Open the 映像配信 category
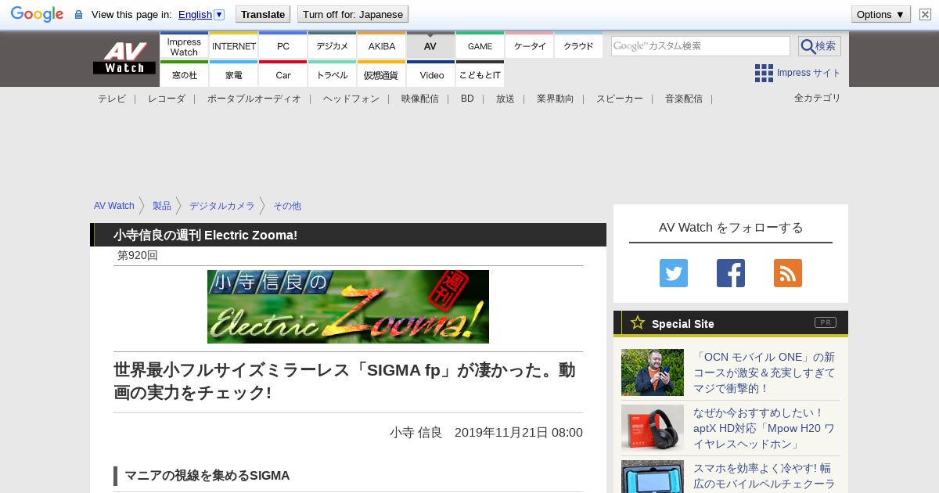Screen dimensions: 939x493 420,99
